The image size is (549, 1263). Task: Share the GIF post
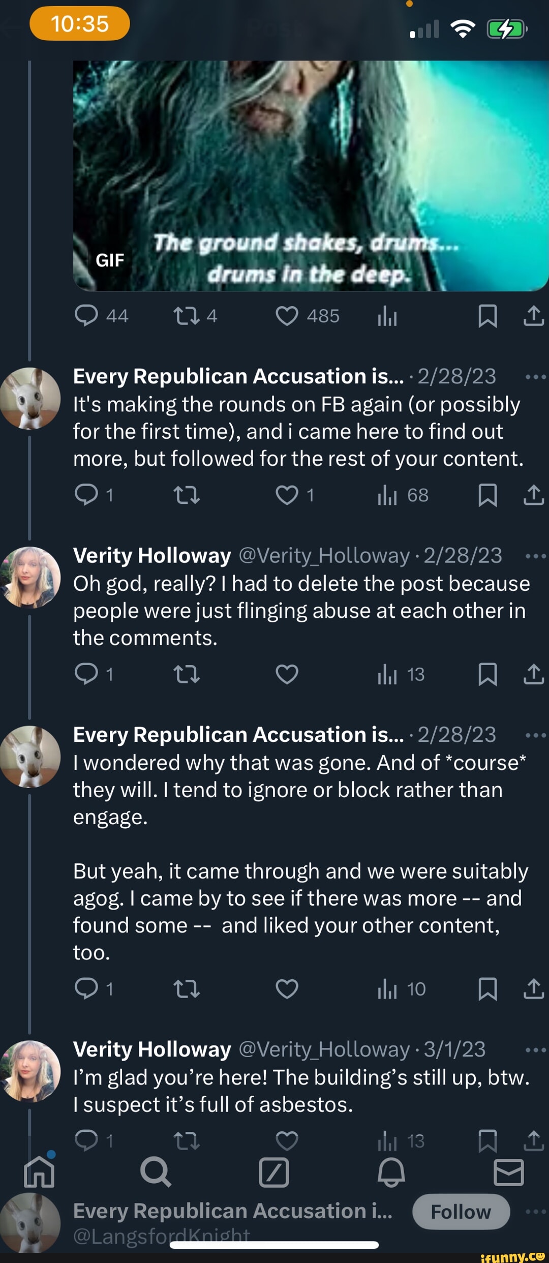pos(533,316)
